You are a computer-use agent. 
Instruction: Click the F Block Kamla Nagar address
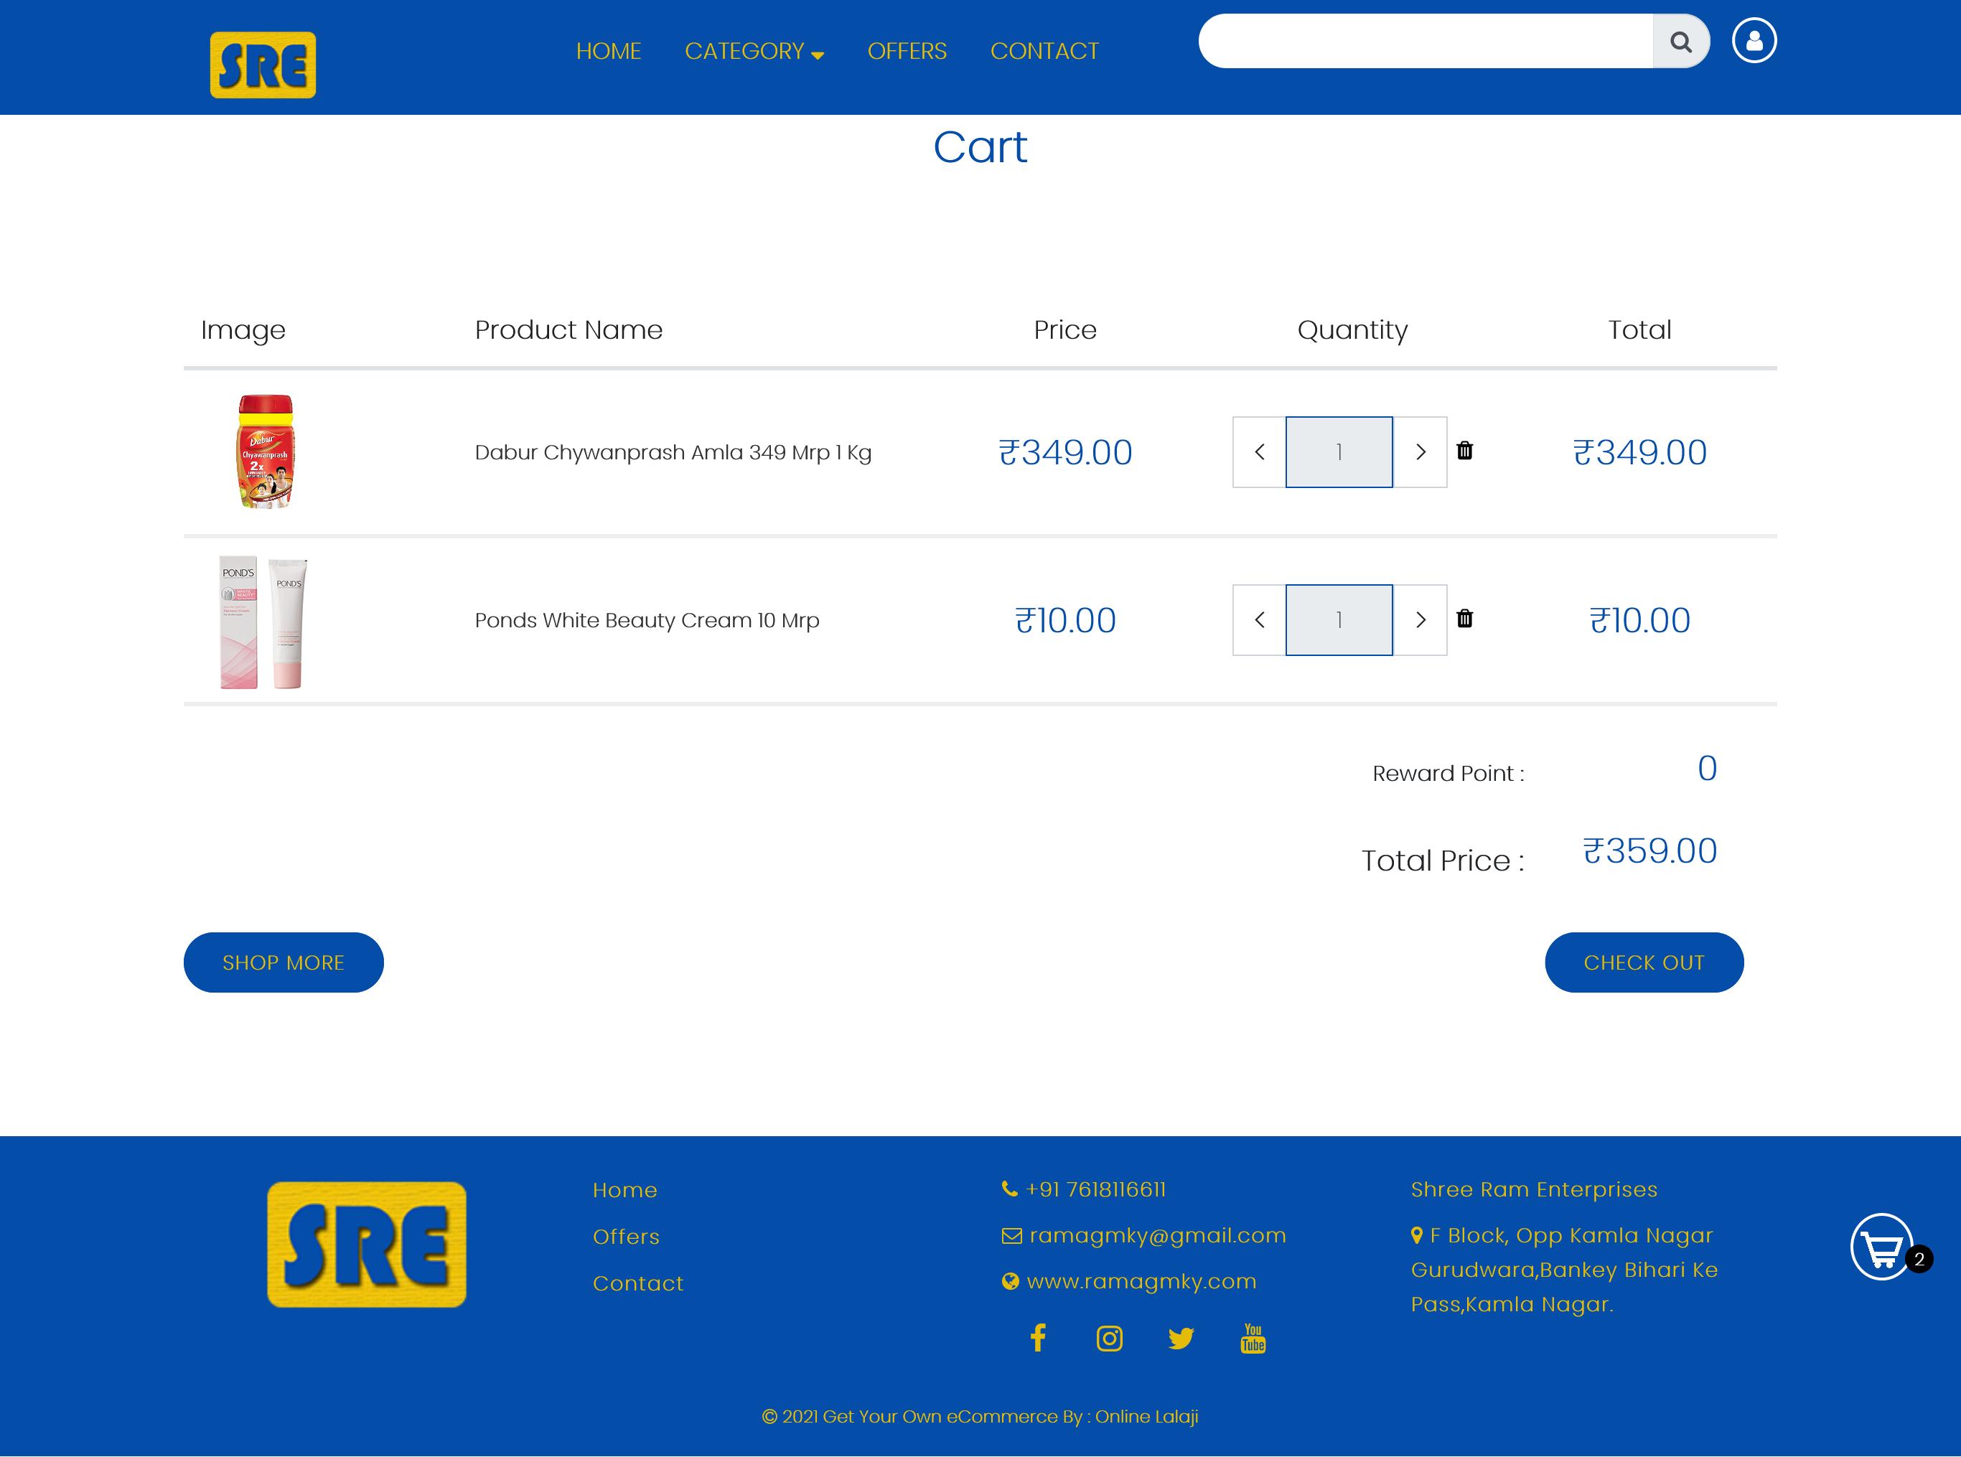[1564, 1269]
